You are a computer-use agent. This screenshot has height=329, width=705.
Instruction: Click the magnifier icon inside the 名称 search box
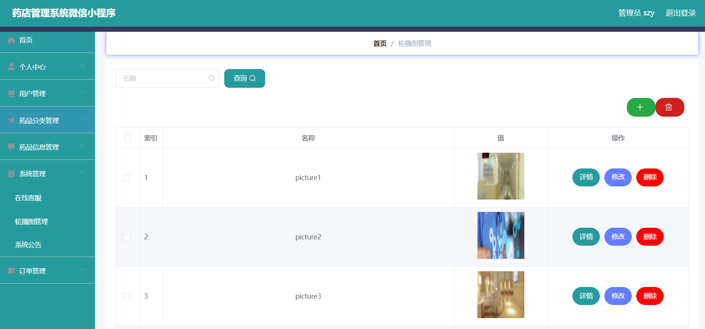click(211, 78)
